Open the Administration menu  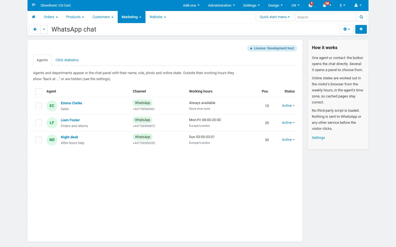(x=221, y=5)
